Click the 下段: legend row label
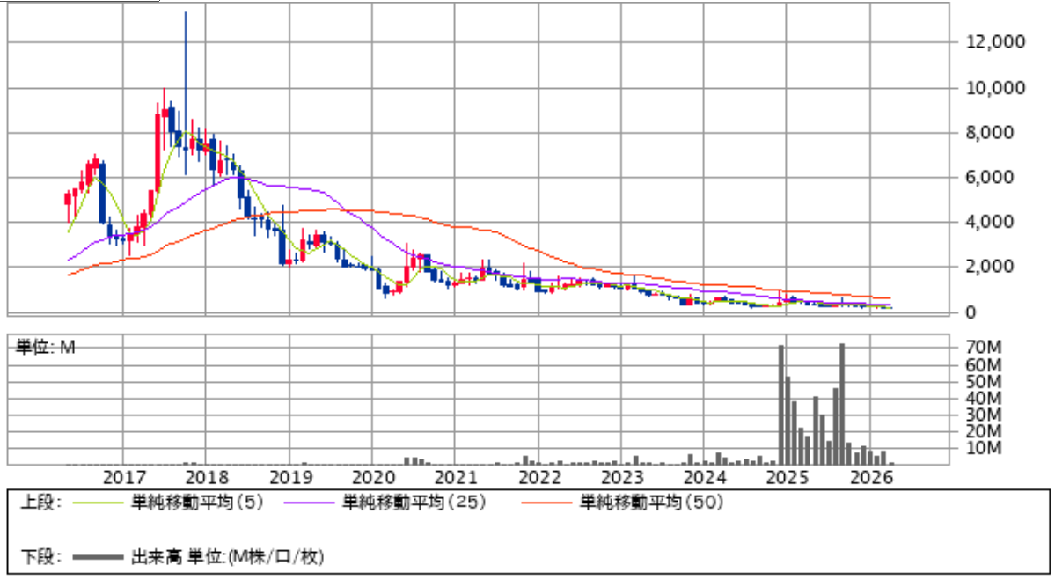This screenshot has width=1055, height=580. tap(40, 557)
